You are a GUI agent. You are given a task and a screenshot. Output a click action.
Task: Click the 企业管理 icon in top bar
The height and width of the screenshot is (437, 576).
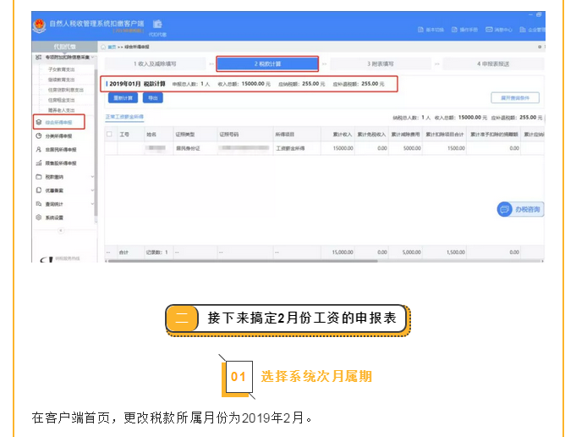click(x=531, y=30)
